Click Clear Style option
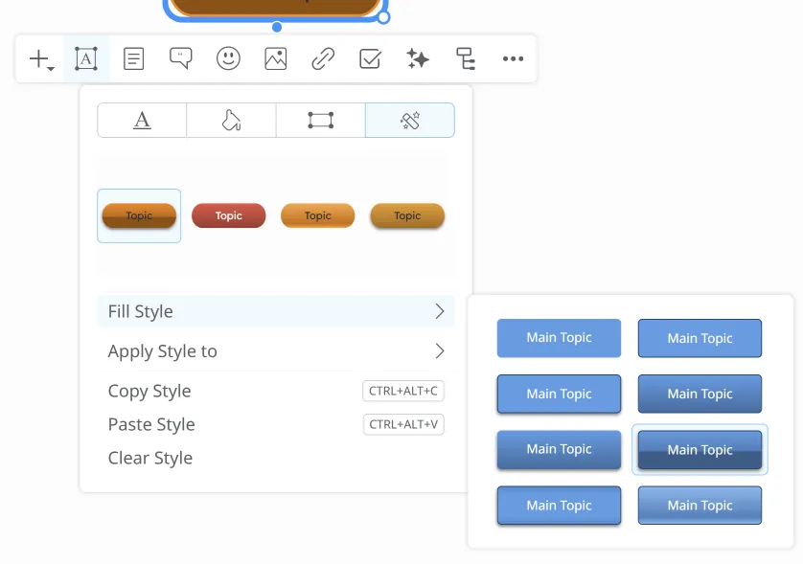Image resolution: width=803 pixels, height=564 pixels. [x=150, y=458]
